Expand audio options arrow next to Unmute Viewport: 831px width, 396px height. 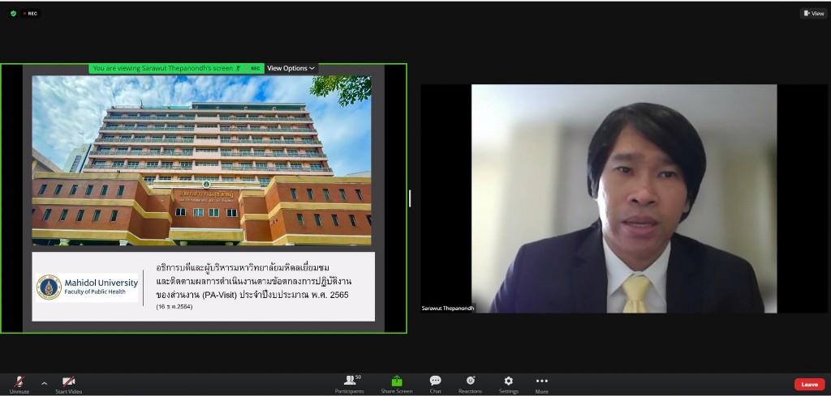pyautogui.click(x=44, y=383)
